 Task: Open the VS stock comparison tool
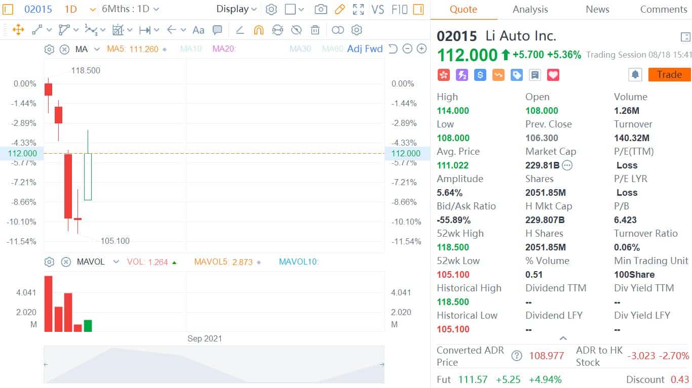point(377,9)
